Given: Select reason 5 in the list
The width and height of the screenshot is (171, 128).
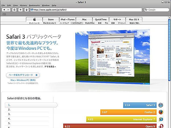Looking at the screenshot, I should [x=27, y=123].
